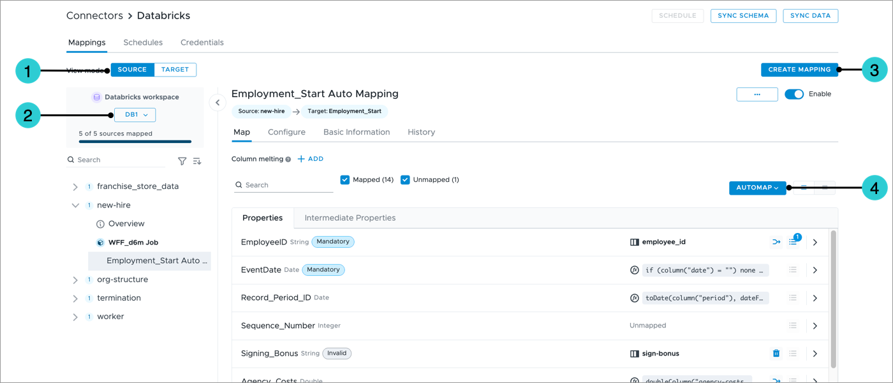Click the Signing_Bonus row list icon

pyautogui.click(x=793, y=354)
